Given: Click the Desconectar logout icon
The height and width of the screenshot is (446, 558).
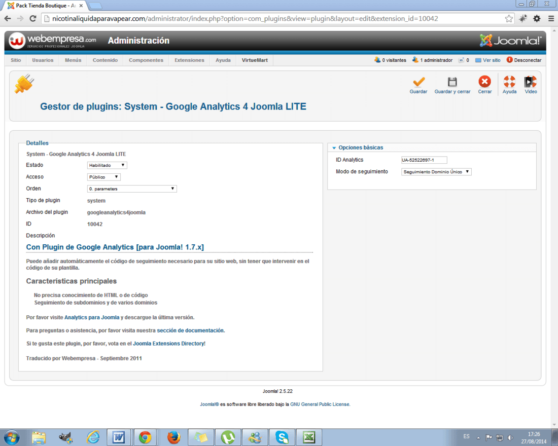Looking at the screenshot, I should click(x=510, y=60).
